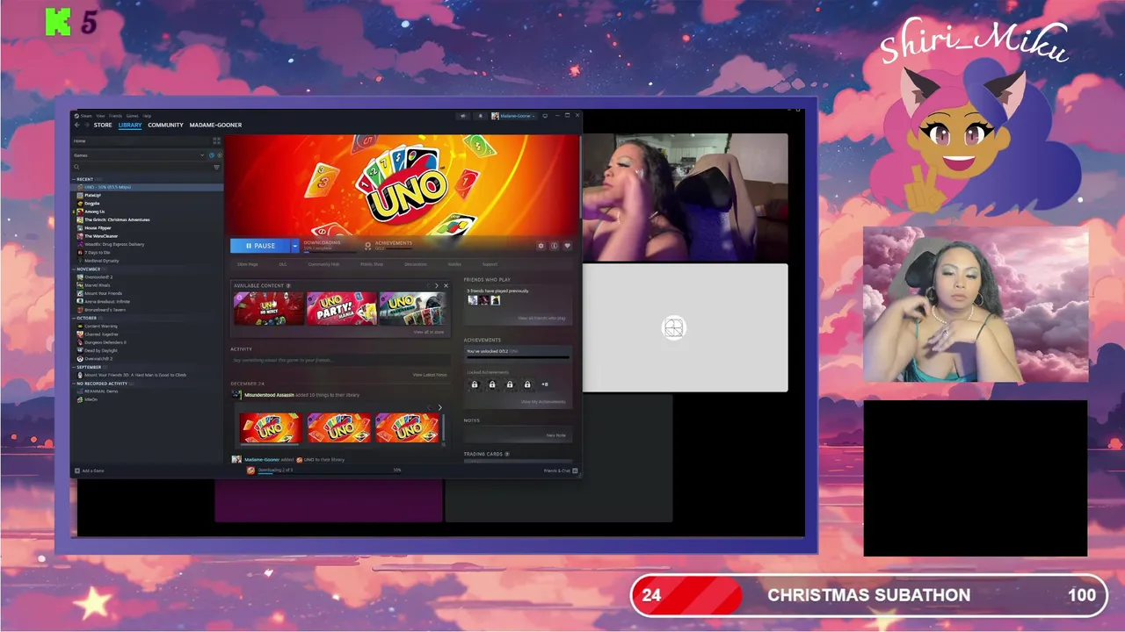Open UNO Party! Mania DLC thumbnail
Image resolution: width=1125 pixels, height=632 pixels.
pyautogui.click(x=341, y=309)
